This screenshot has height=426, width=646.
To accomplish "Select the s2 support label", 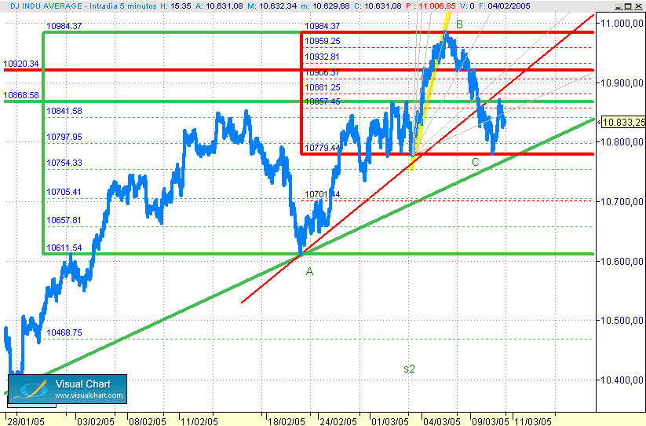I will pyautogui.click(x=409, y=369).
